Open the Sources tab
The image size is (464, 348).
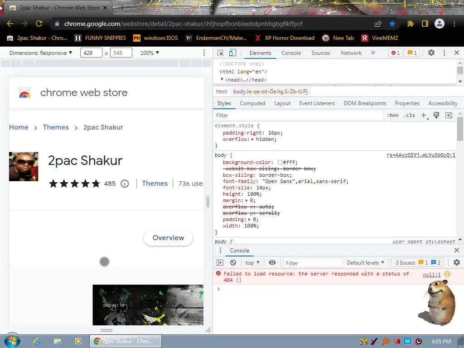(320, 53)
